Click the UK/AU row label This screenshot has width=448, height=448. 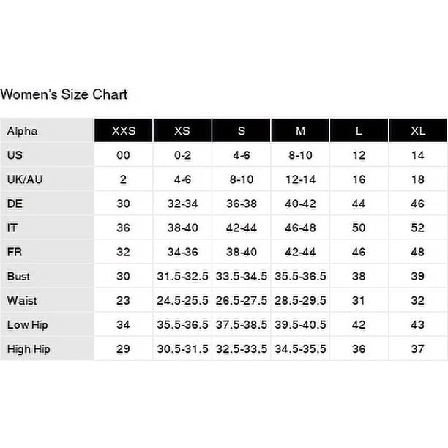[25, 179]
